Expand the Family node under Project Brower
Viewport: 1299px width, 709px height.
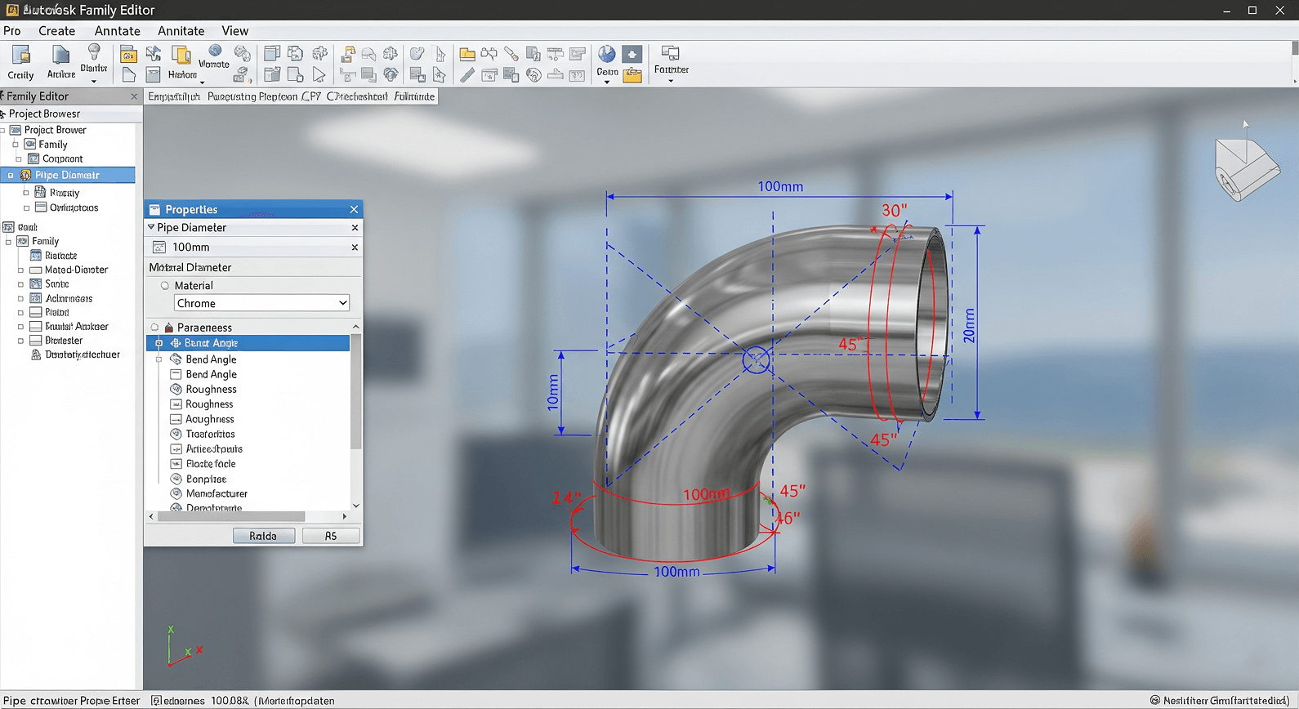[x=16, y=145]
